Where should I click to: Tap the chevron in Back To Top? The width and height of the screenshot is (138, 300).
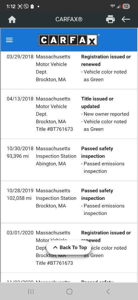point(55,247)
